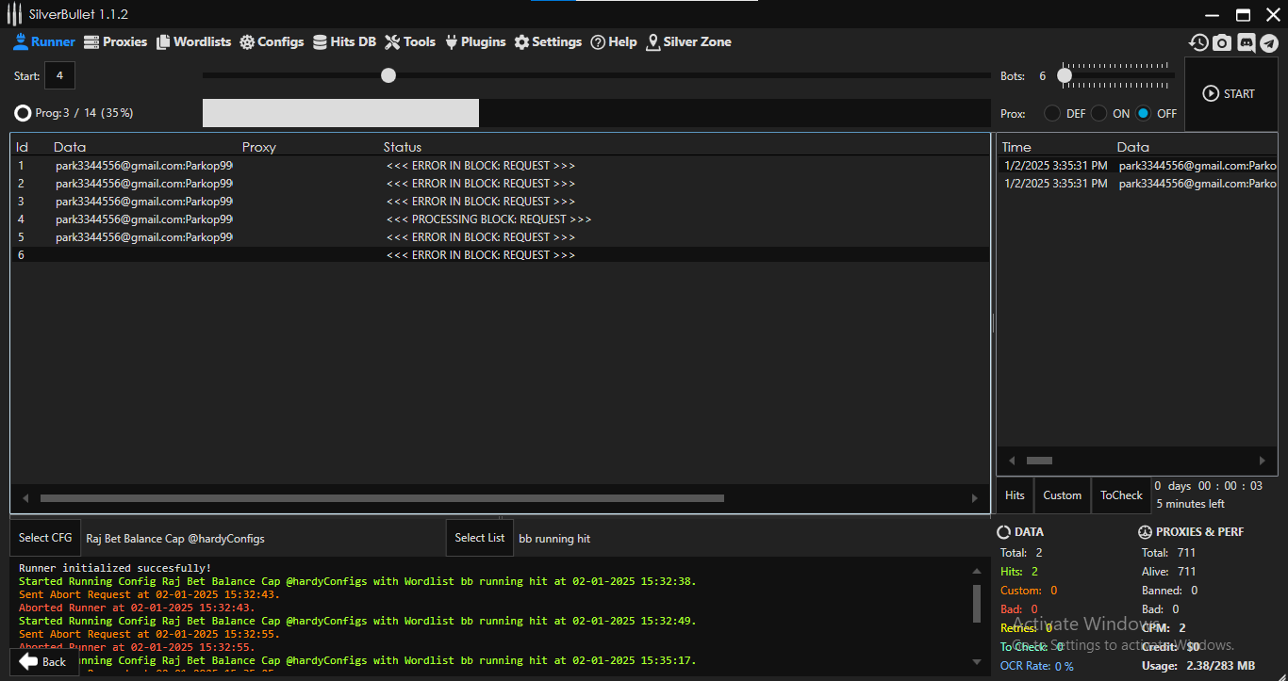The height and width of the screenshot is (681, 1288).
Task: Click the Custom: 0 statistic
Action: tap(1029, 591)
